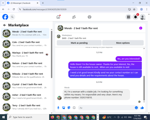
Task: Click the Facebook logo
Action: tap(5, 17)
